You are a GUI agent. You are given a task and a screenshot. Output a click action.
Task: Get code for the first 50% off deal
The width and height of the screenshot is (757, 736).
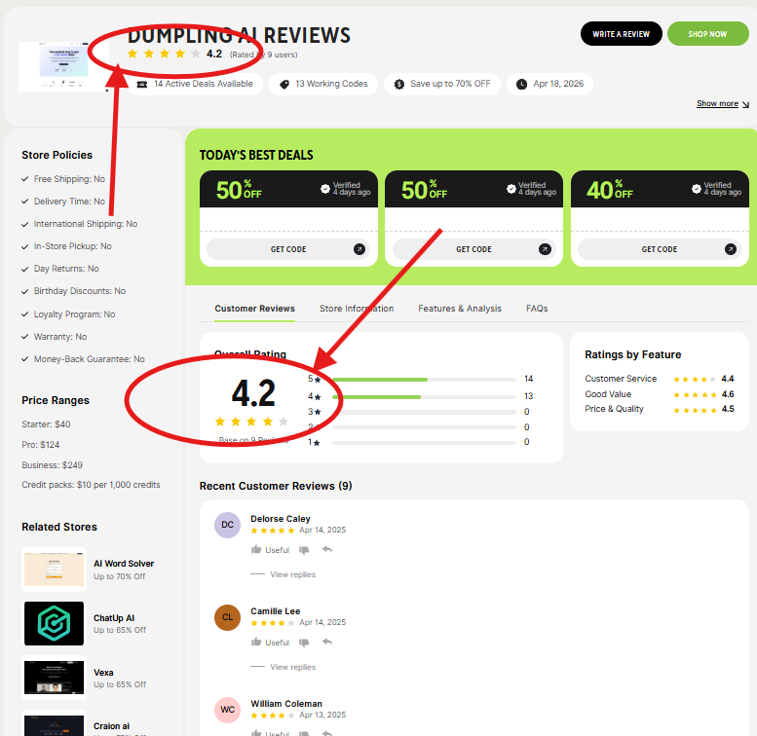pyautogui.click(x=288, y=249)
